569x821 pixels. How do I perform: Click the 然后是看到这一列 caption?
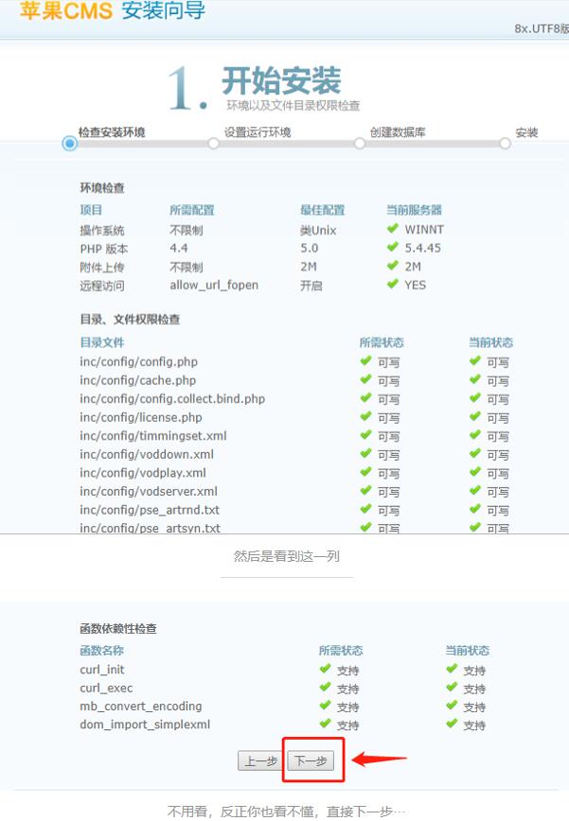pos(287,556)
